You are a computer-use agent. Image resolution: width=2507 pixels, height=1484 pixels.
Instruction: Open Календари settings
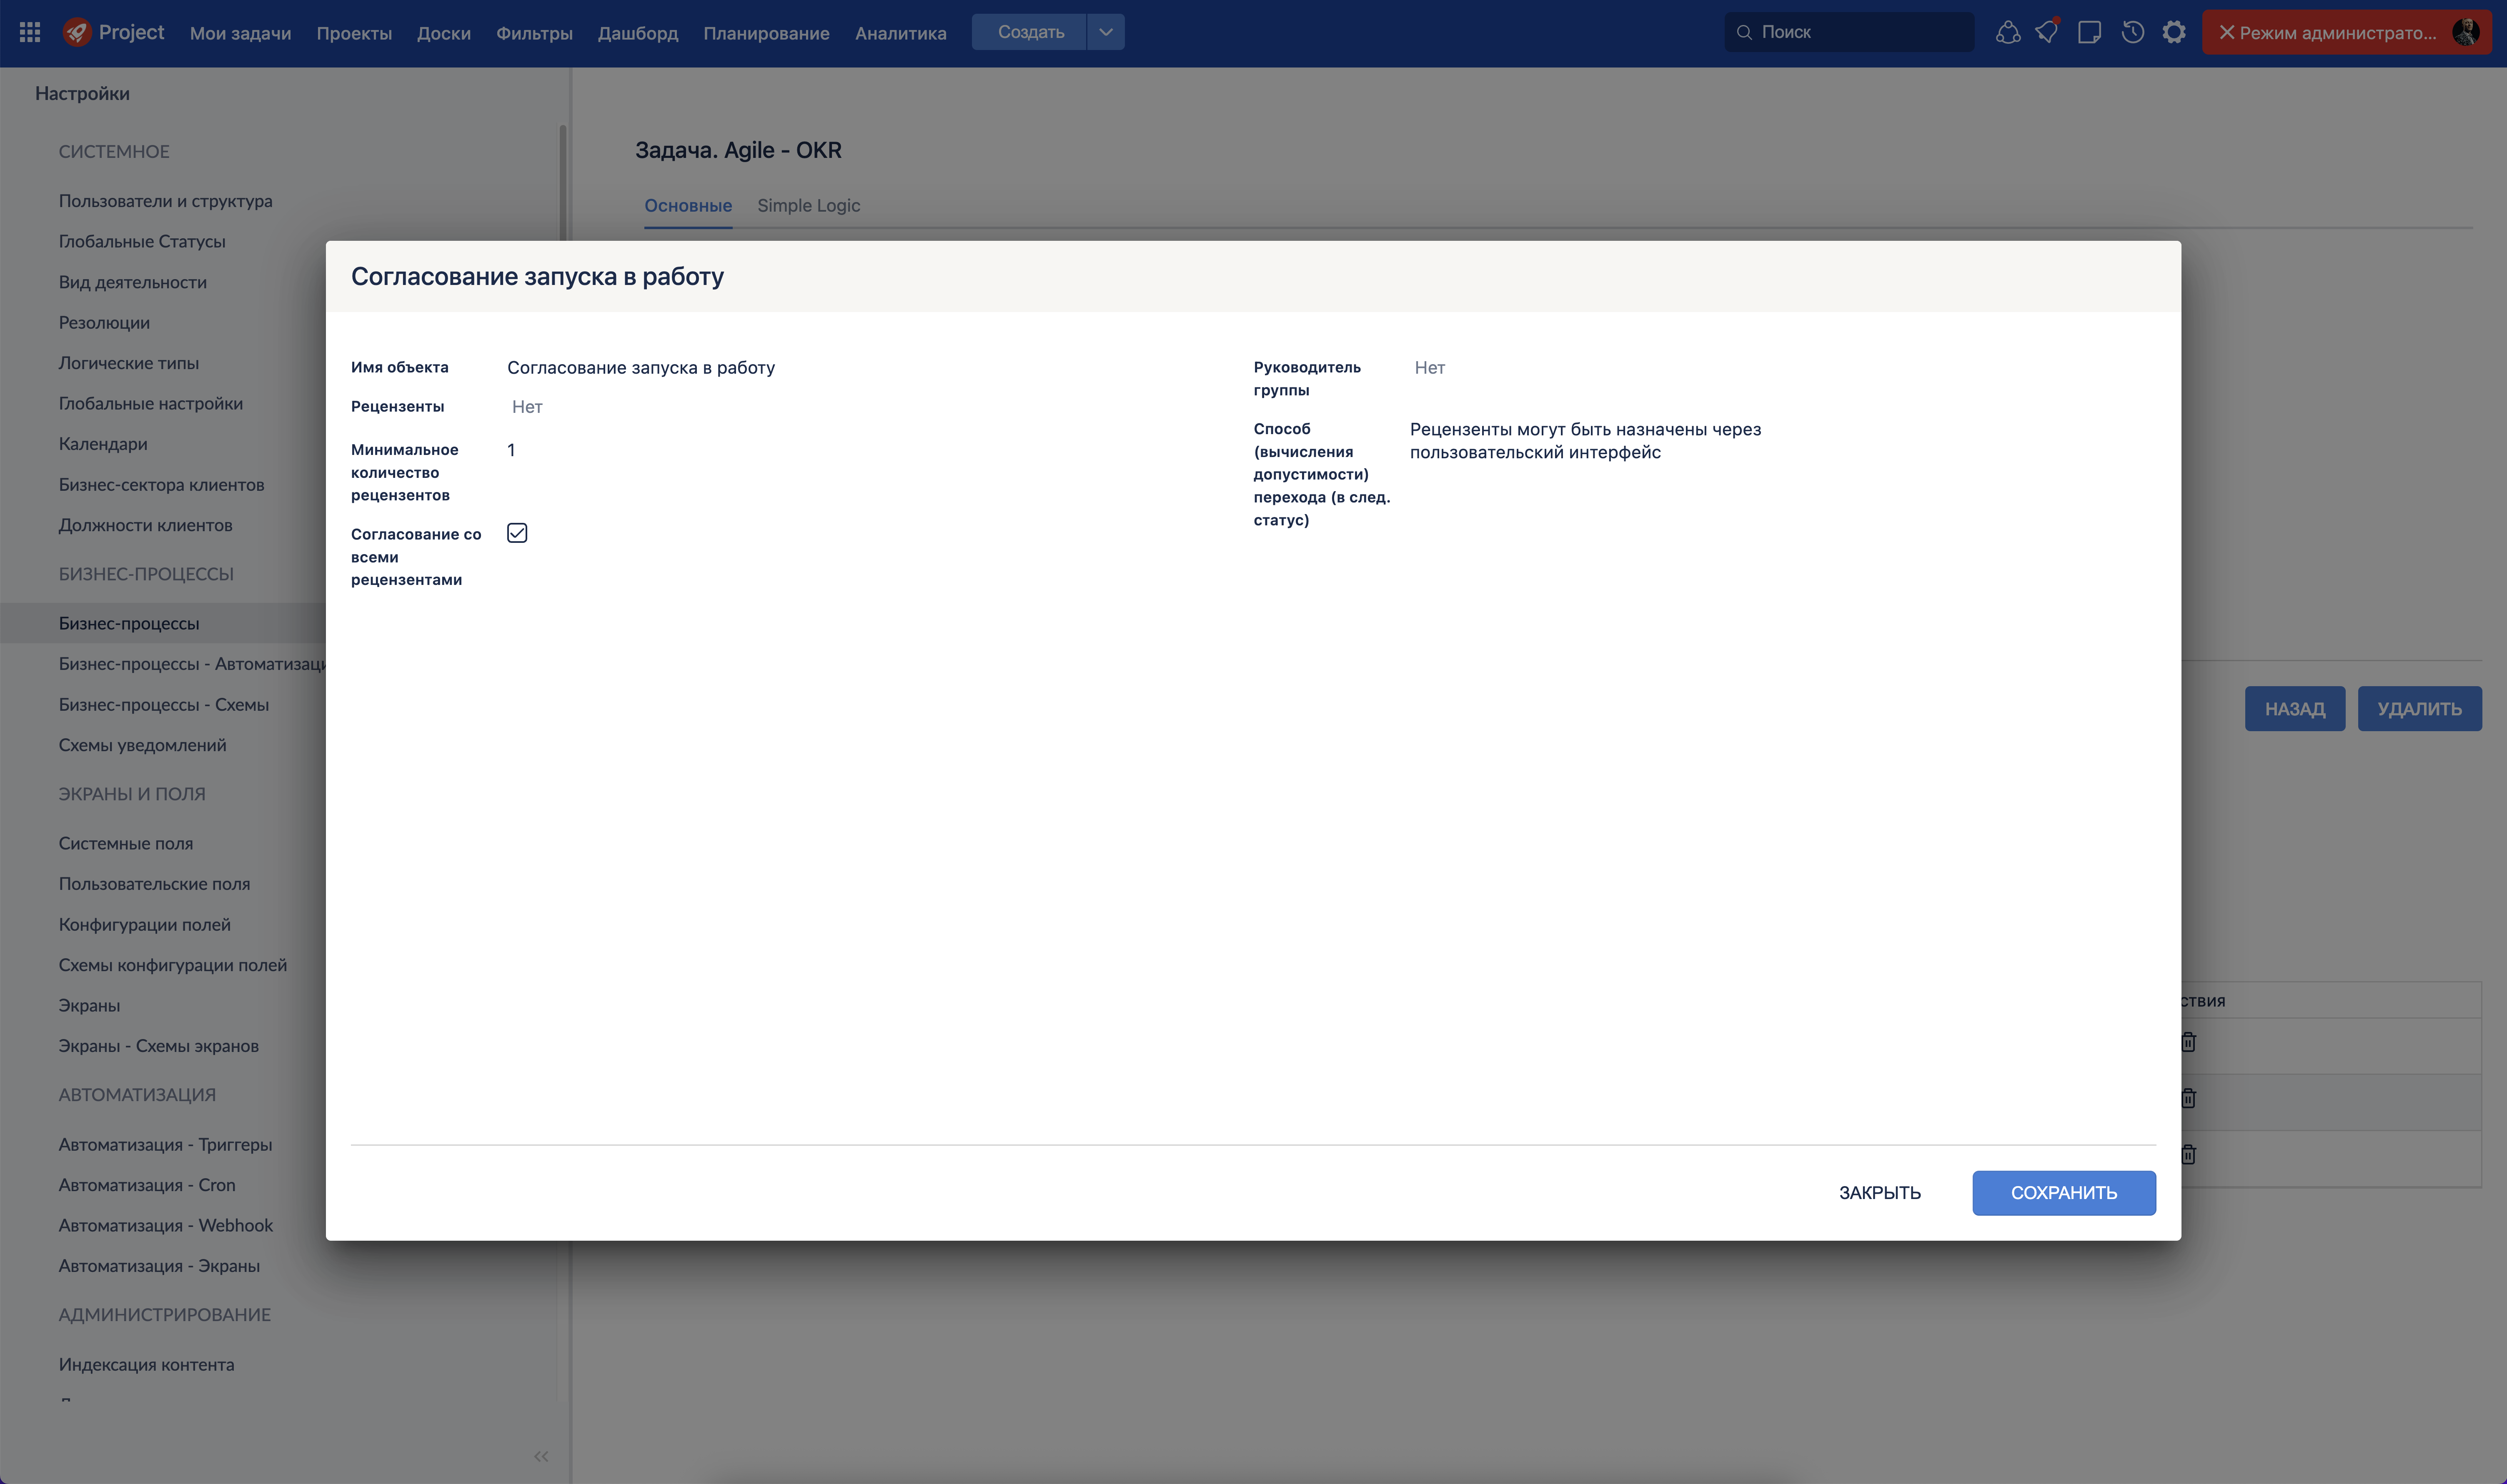click(x=103, y=444)
